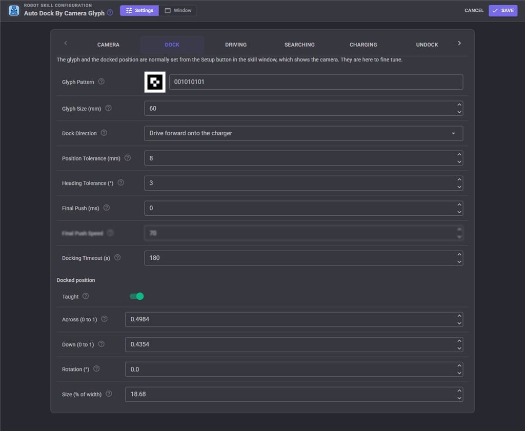Increase the Heading Tolerance value
525x431 pixels.
pos(459,180)
